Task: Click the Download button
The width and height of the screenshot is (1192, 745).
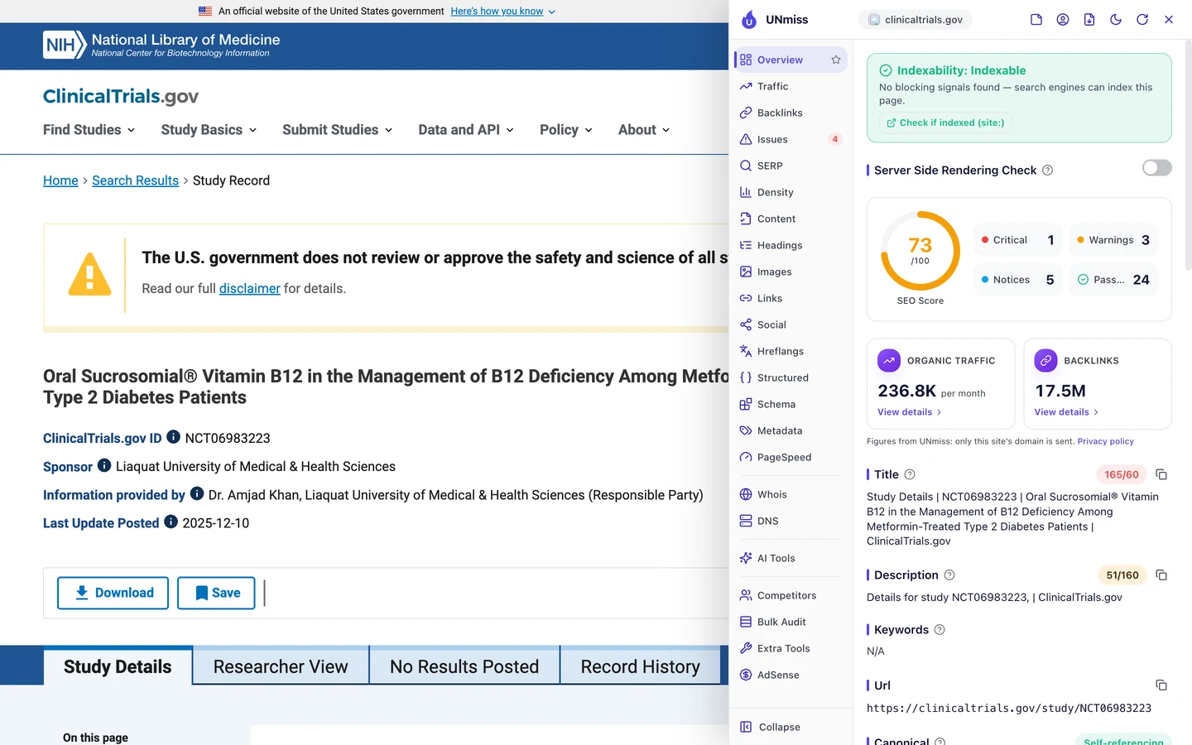Action: 113,593
